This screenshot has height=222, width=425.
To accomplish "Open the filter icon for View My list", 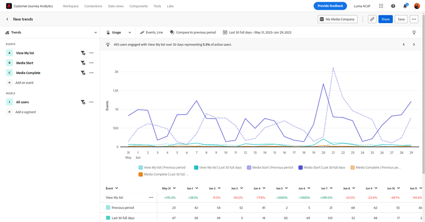I will 83,53.
